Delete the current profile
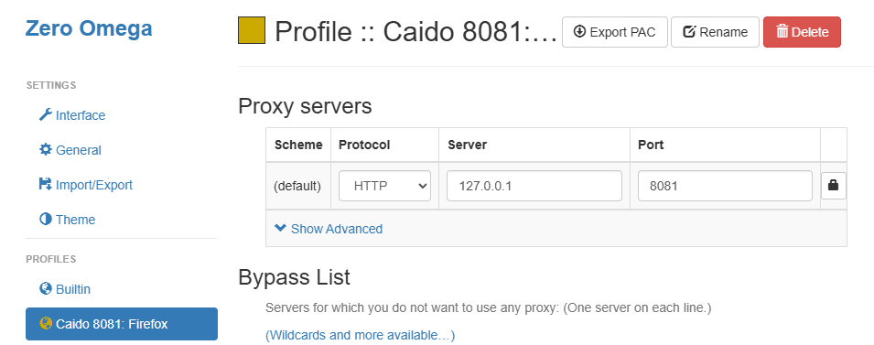 click(802, 32)
